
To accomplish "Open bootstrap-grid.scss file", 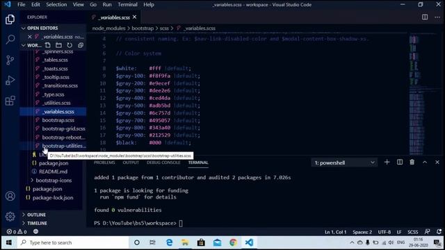I will (63, 128).
